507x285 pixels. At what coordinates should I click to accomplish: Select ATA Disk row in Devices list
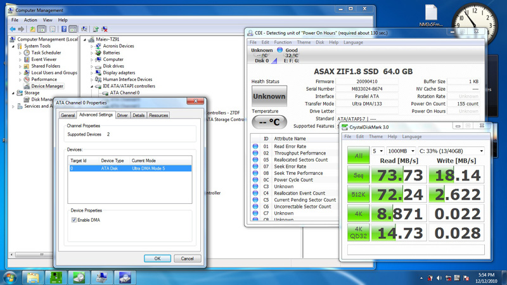coord(131,168)
